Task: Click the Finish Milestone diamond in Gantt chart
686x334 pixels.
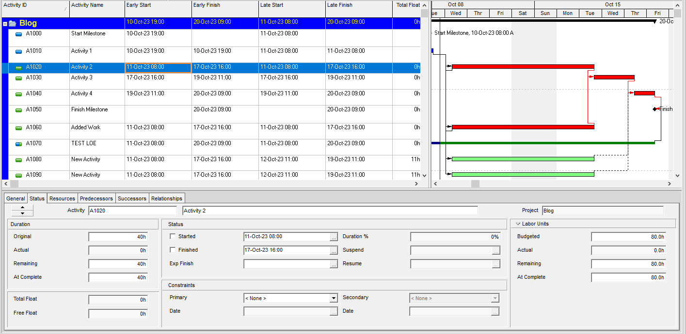Action: click(654, 109)
